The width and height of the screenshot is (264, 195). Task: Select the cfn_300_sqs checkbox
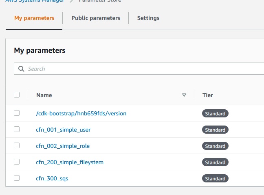coord(17,178)
